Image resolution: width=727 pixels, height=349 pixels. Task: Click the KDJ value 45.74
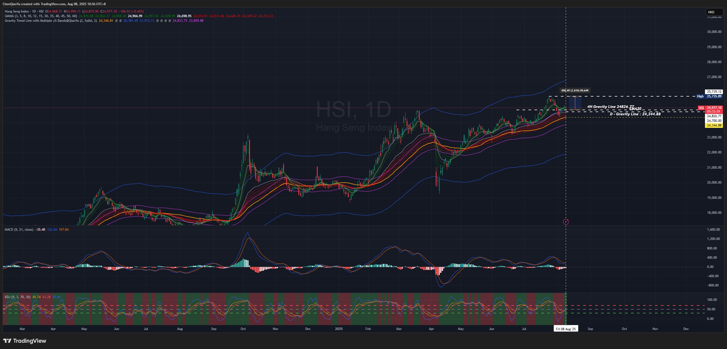pos(36,297)
